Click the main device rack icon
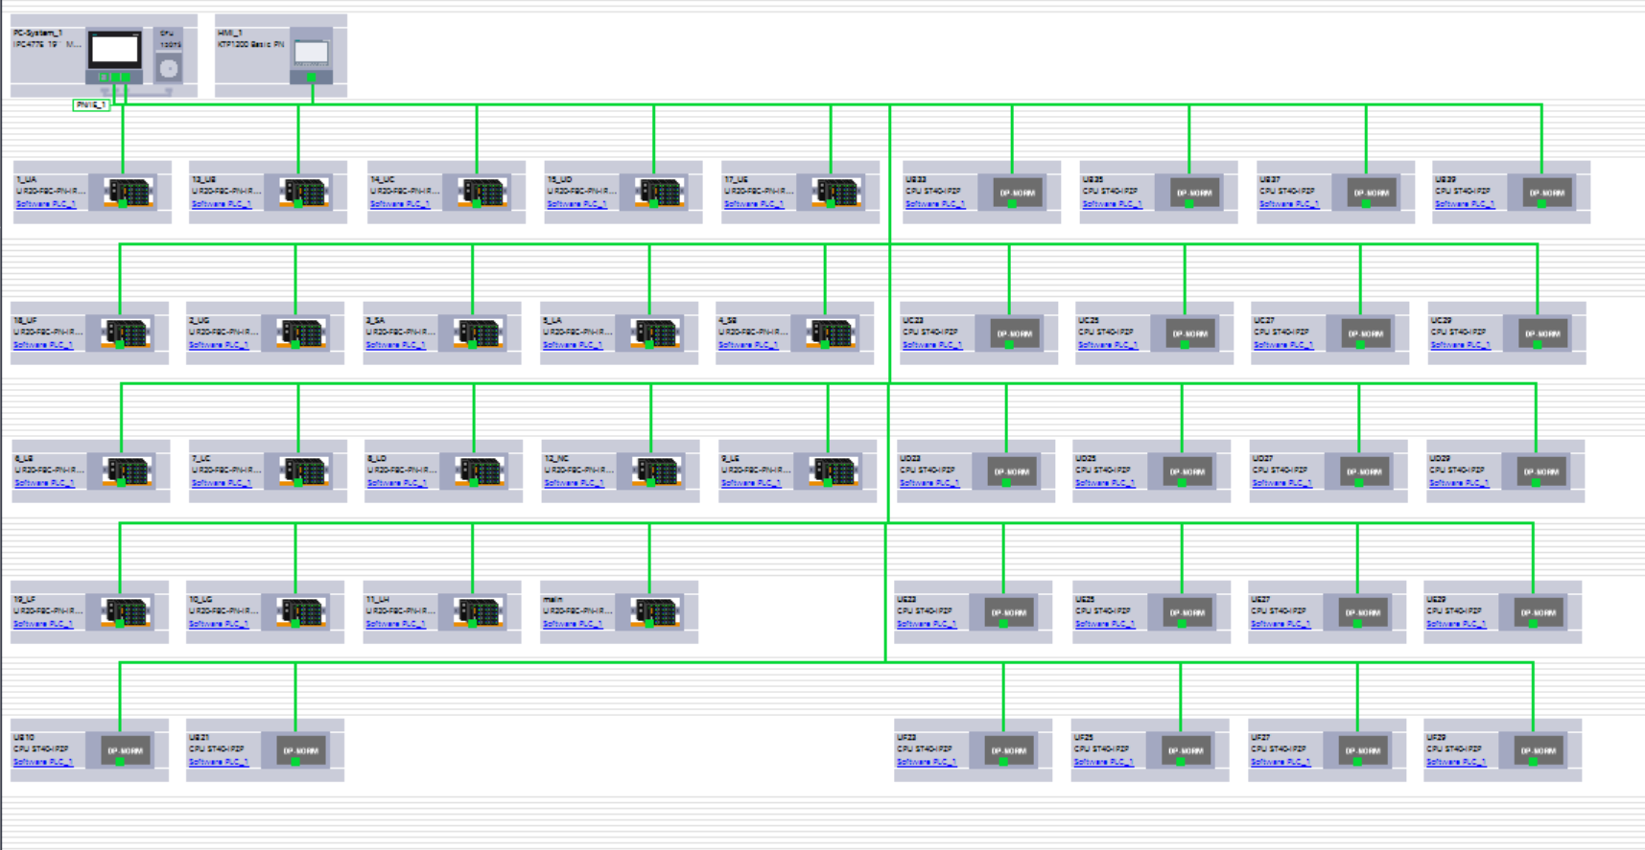Screen dimensions: 1645x850 coord(656,611)
